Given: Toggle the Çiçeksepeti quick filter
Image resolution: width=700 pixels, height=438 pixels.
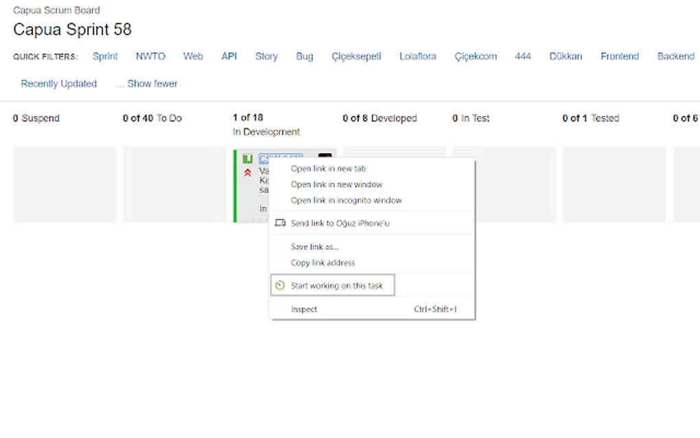Looking at the screenshot, I should click(356, 56).
